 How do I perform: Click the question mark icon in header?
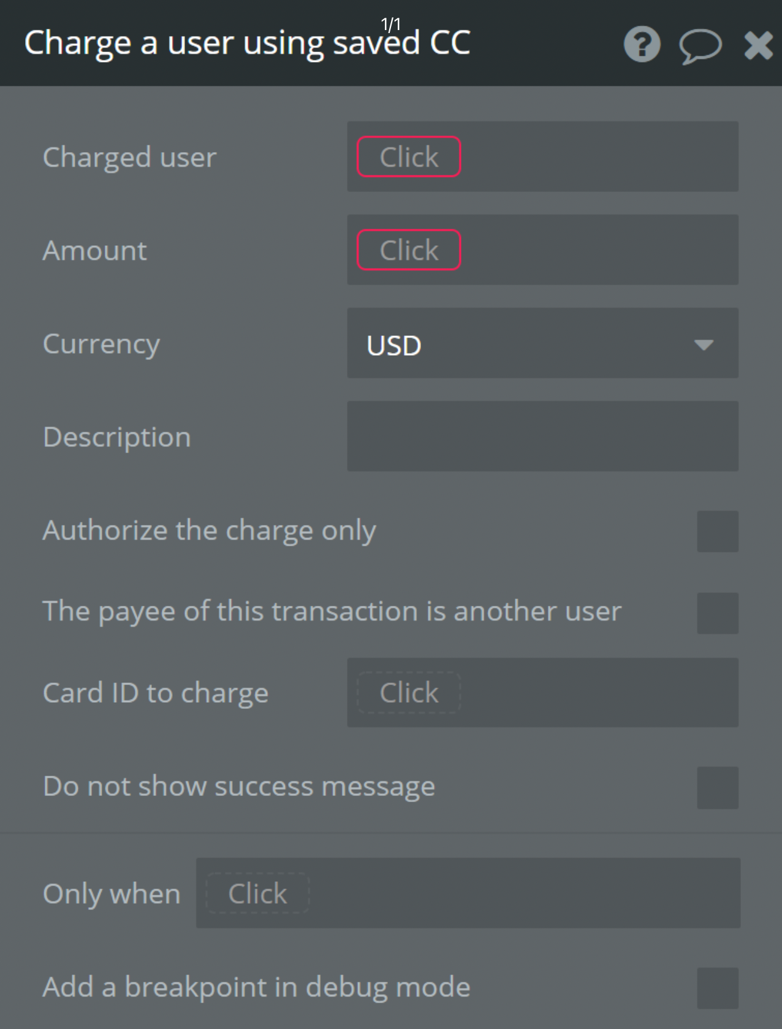click(641, 44)
